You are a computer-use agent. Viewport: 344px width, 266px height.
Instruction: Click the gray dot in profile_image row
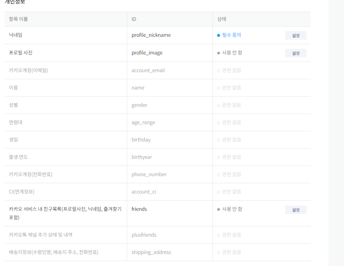click(219, 53)
